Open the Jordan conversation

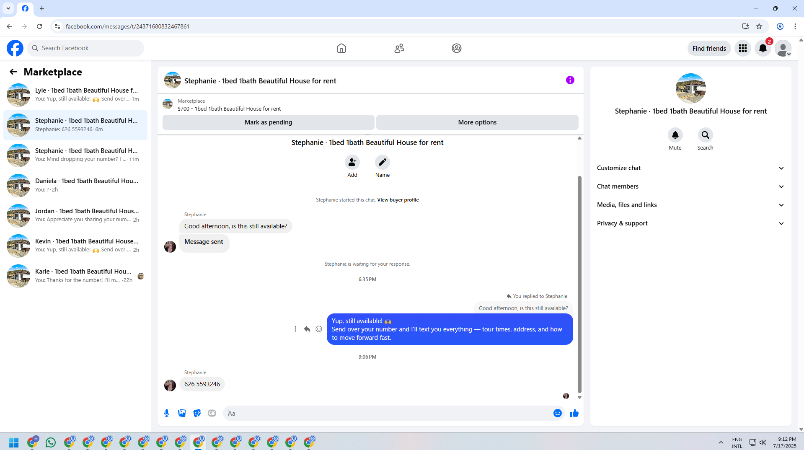point(75,216)
